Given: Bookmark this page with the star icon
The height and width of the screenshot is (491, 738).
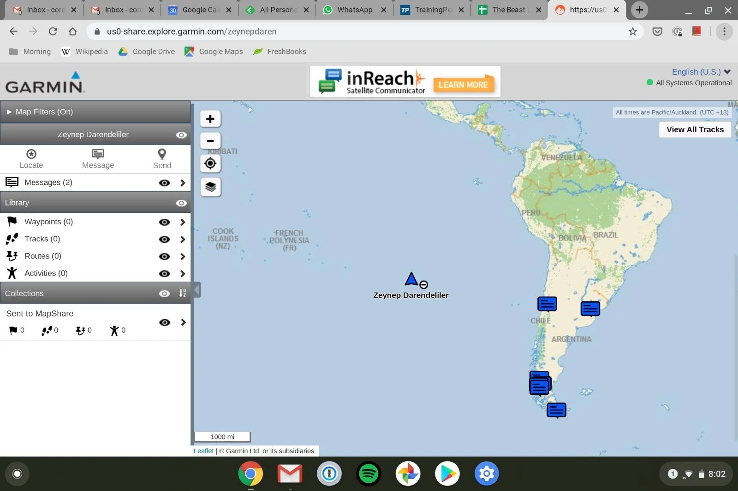Looking at the screenshot, I should [x=633, y=31].
